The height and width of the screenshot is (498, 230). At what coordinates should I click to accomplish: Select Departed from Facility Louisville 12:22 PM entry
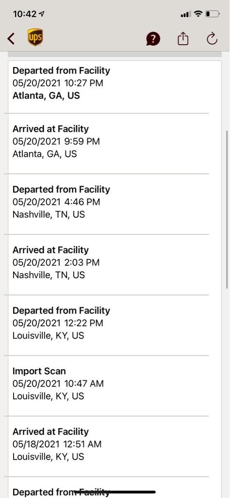click(x=108, y=325)
